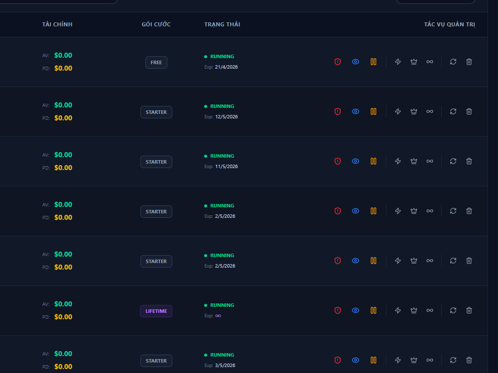Click green AV $0.00 in FREE row

click(63, 55)
